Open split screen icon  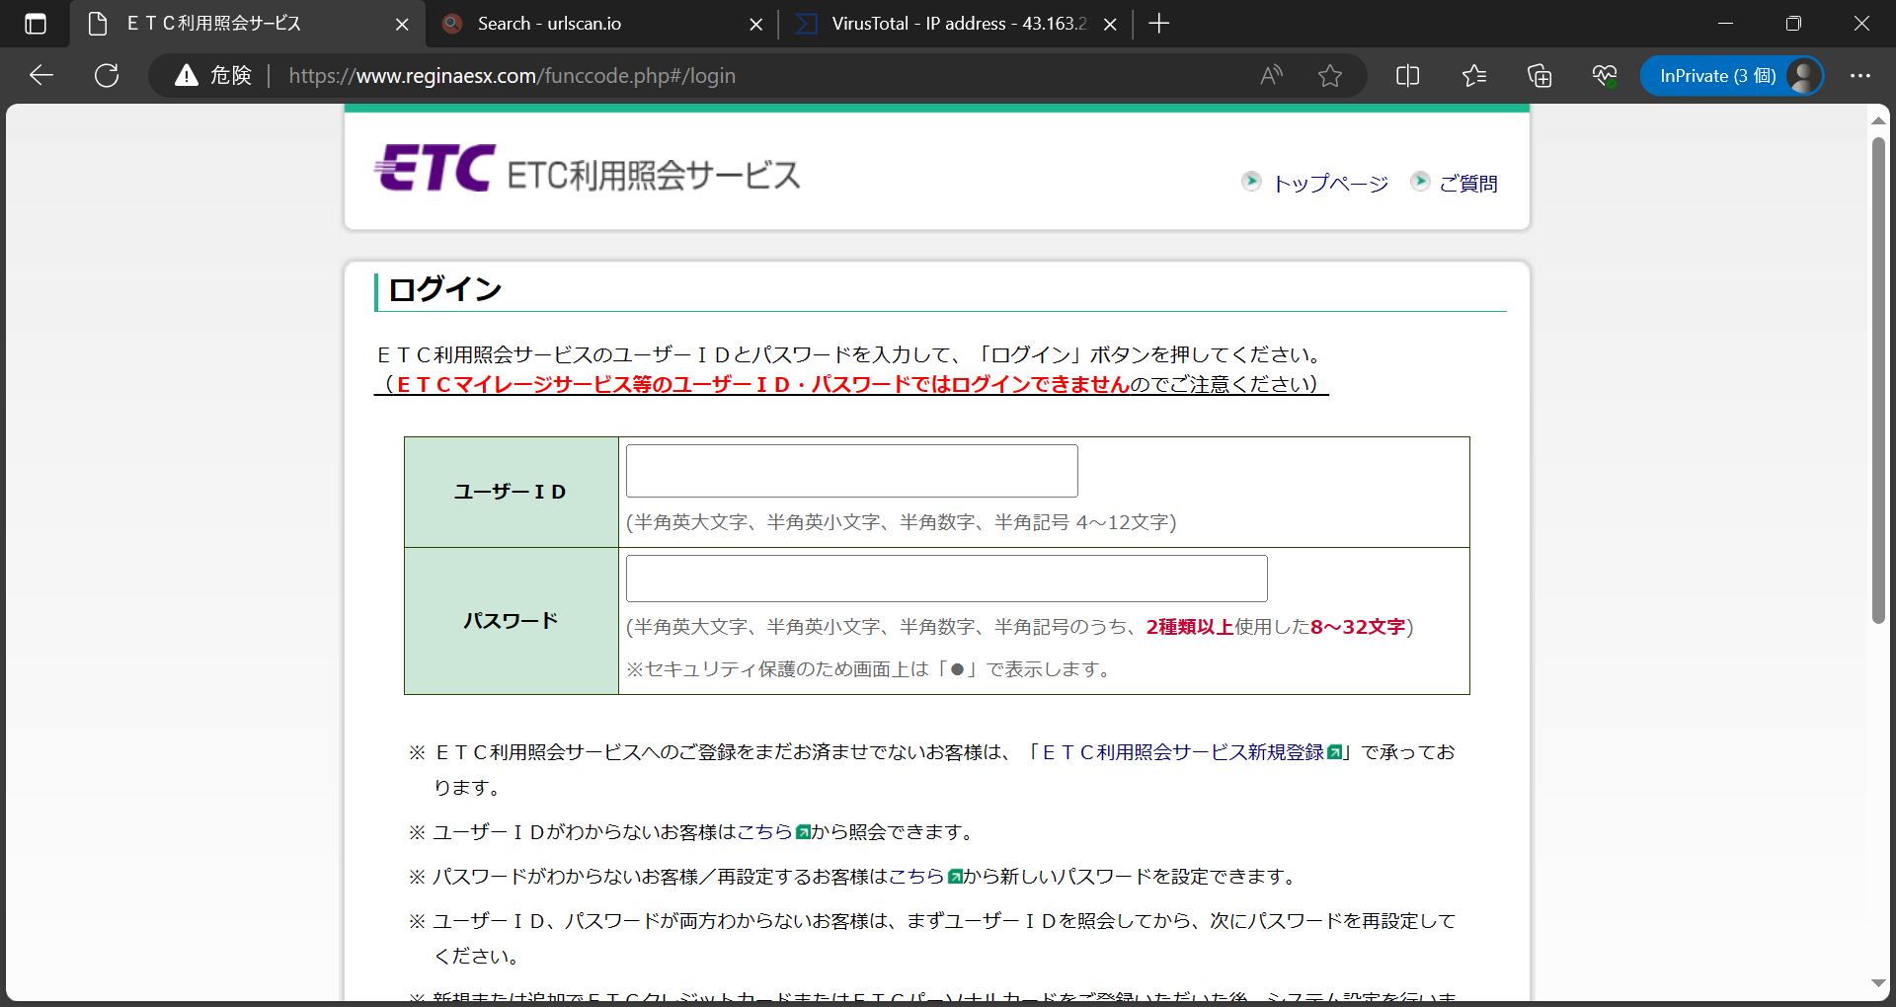point(1408,76)
